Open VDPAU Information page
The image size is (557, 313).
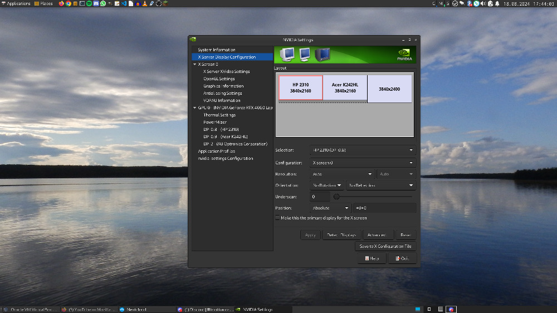pos(222,101)
